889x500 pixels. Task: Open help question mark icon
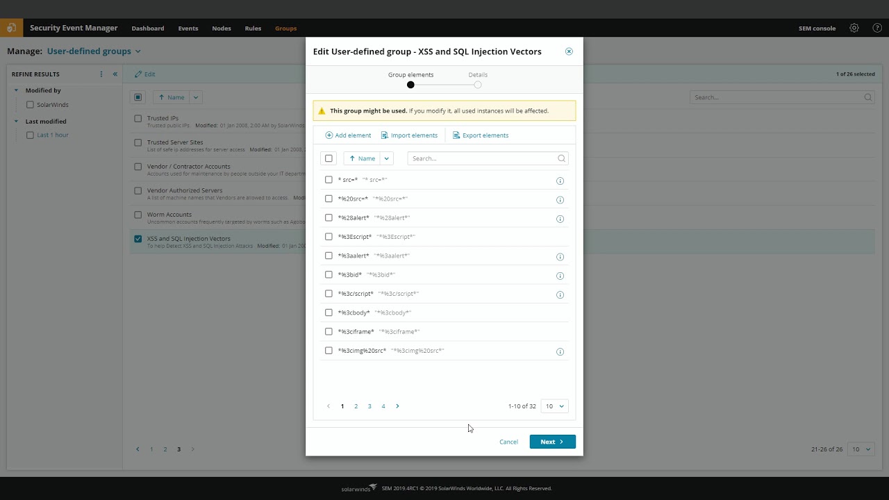pos(877,28)
